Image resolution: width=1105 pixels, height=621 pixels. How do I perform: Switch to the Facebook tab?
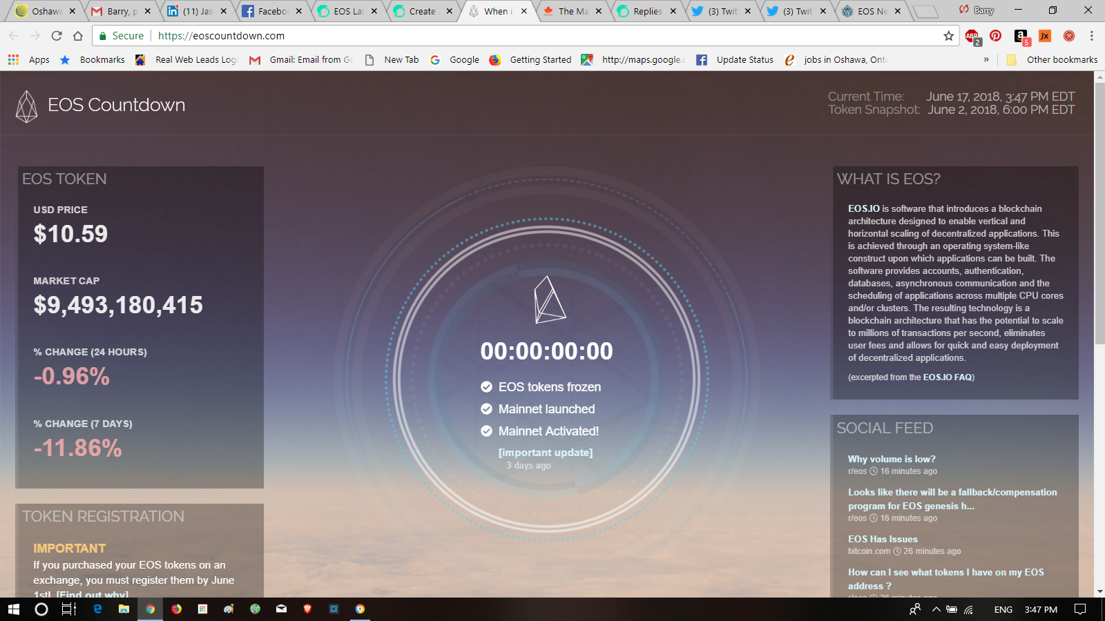[271, 11]
